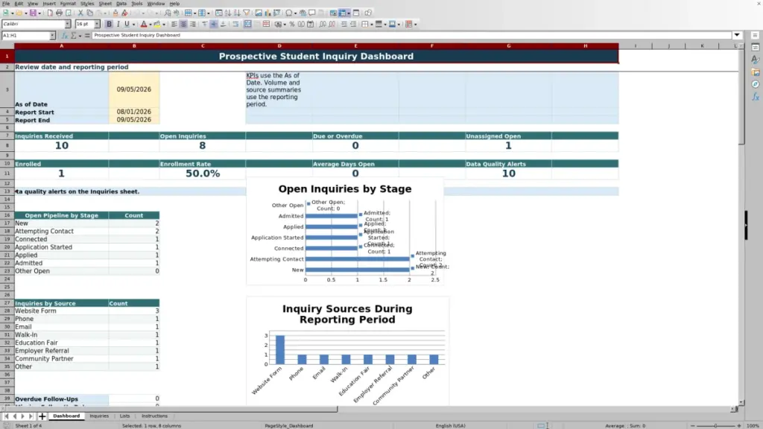Screen dimensions: 763x429
Task: Align text right
Action: 192,24
